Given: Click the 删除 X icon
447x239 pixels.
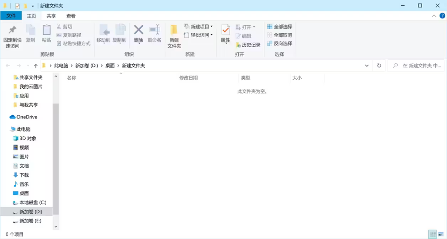Looking at the screenshot, I should pos(138,30).
